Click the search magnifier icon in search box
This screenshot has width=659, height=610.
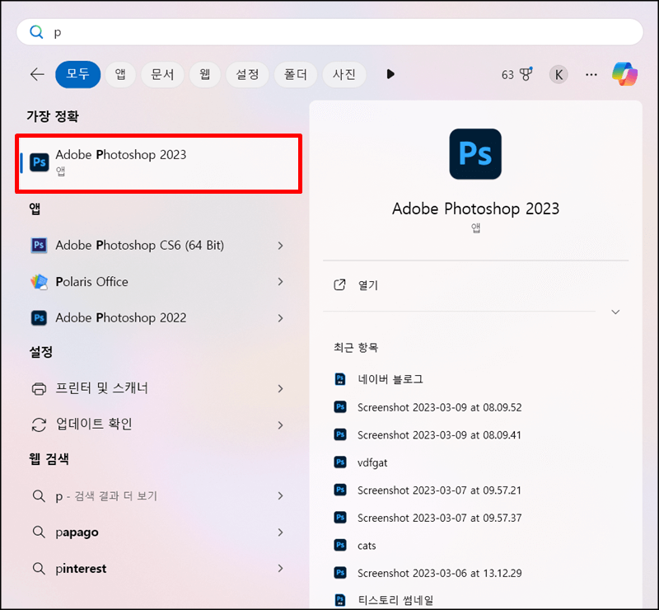coord(36,32)
